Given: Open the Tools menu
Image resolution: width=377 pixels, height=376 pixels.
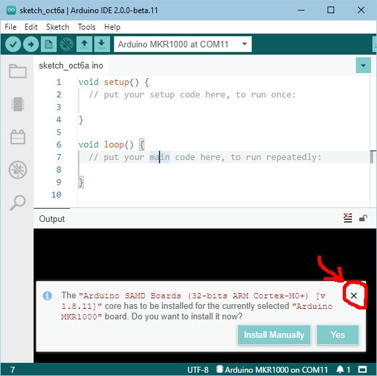Looking at the screenshot, I should coord(86,27).
